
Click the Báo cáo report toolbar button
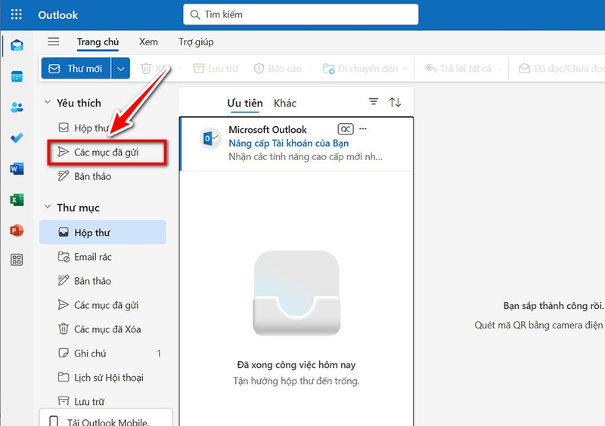[278, 69]
